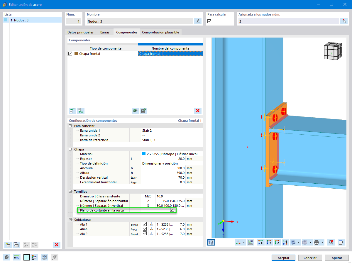This screenshot has width=352, height=264.
Task: Disable the Chapa frontal component checkbox
Action: click(x=70, y=54)
